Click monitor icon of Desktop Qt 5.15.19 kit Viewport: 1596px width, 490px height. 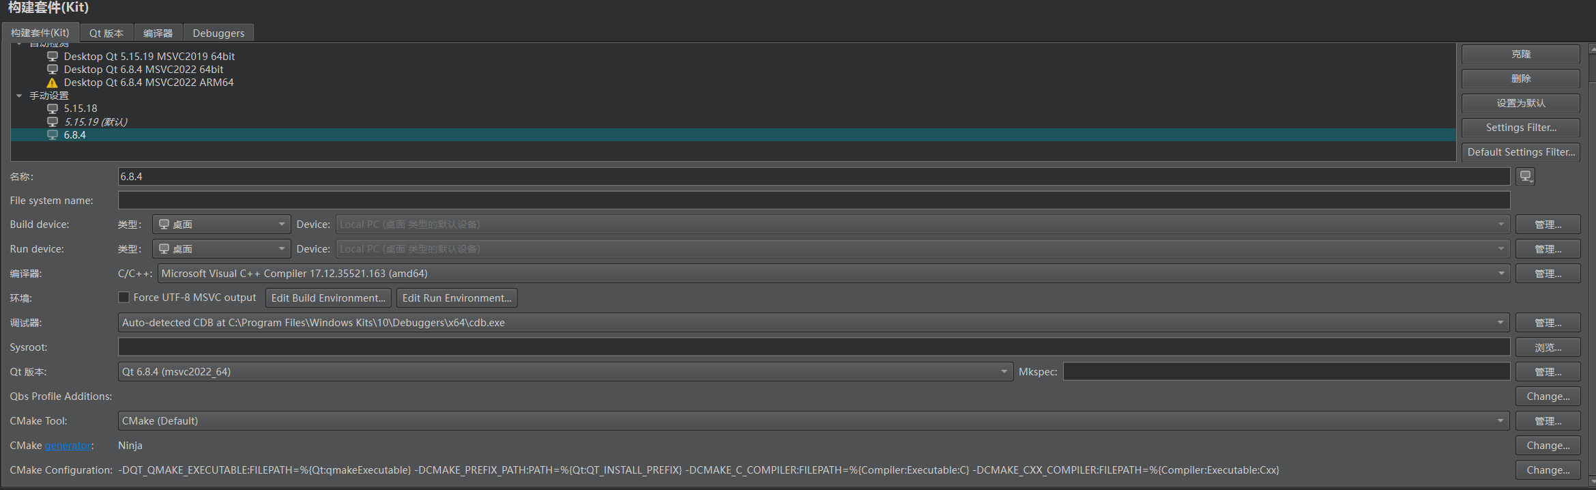(x=53, y=57)
